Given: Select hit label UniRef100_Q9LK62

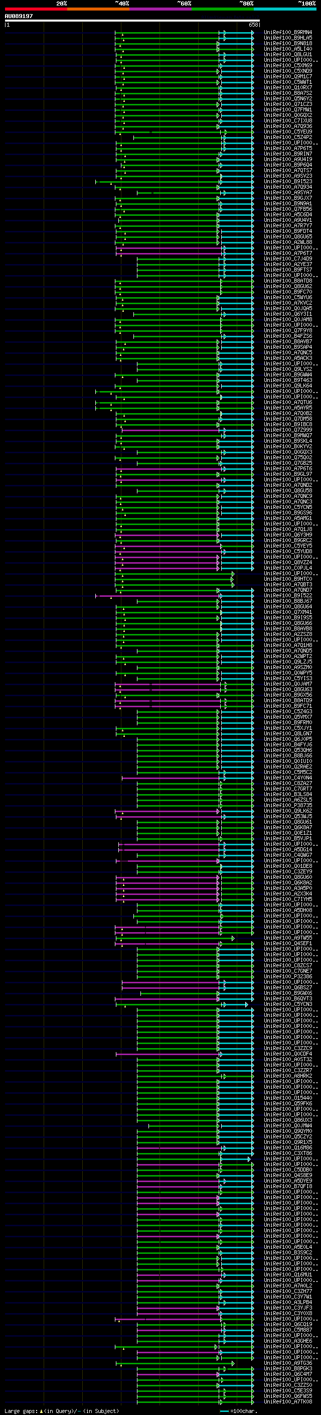Looking at the screenshot, I should (288, 811).
